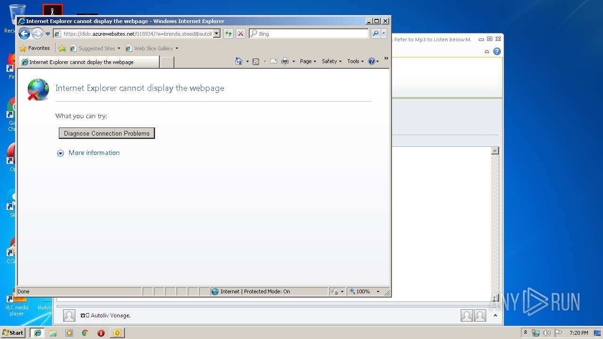Expand the Print dropdown arrow
The image size is (603, 339).
[293, 62]
